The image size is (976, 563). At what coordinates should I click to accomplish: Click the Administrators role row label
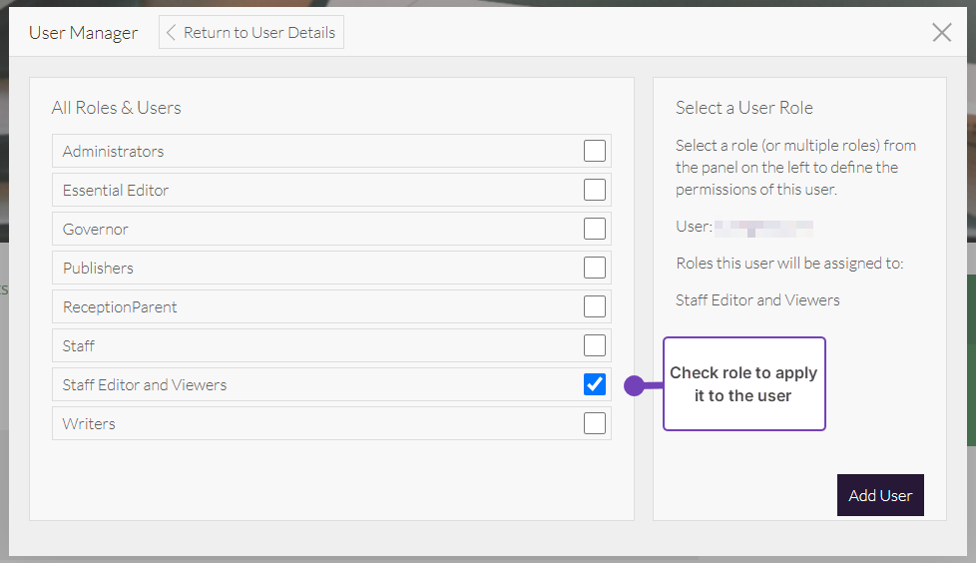click(113, 152)
